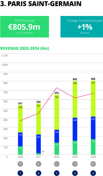The image size is (103, 176).
Task: Click the 654 total above the 2022 bar
Action: point(57,93)
